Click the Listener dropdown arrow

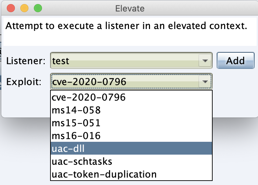click(x=205, y=61)
